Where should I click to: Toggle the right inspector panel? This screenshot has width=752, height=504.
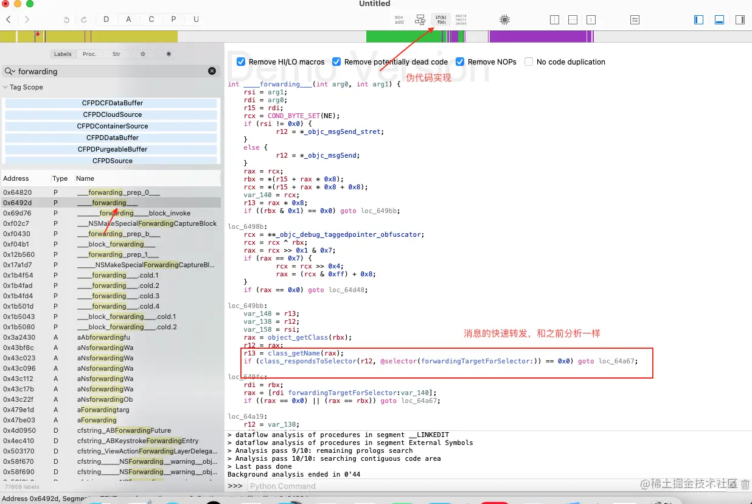click(x=740, y=19)
